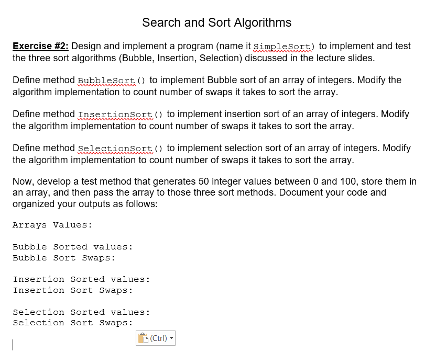The height and width of the screenshot is (353, 447).
Task: Click the text Selection Sort Swaps:
Action: pos(73,323)
